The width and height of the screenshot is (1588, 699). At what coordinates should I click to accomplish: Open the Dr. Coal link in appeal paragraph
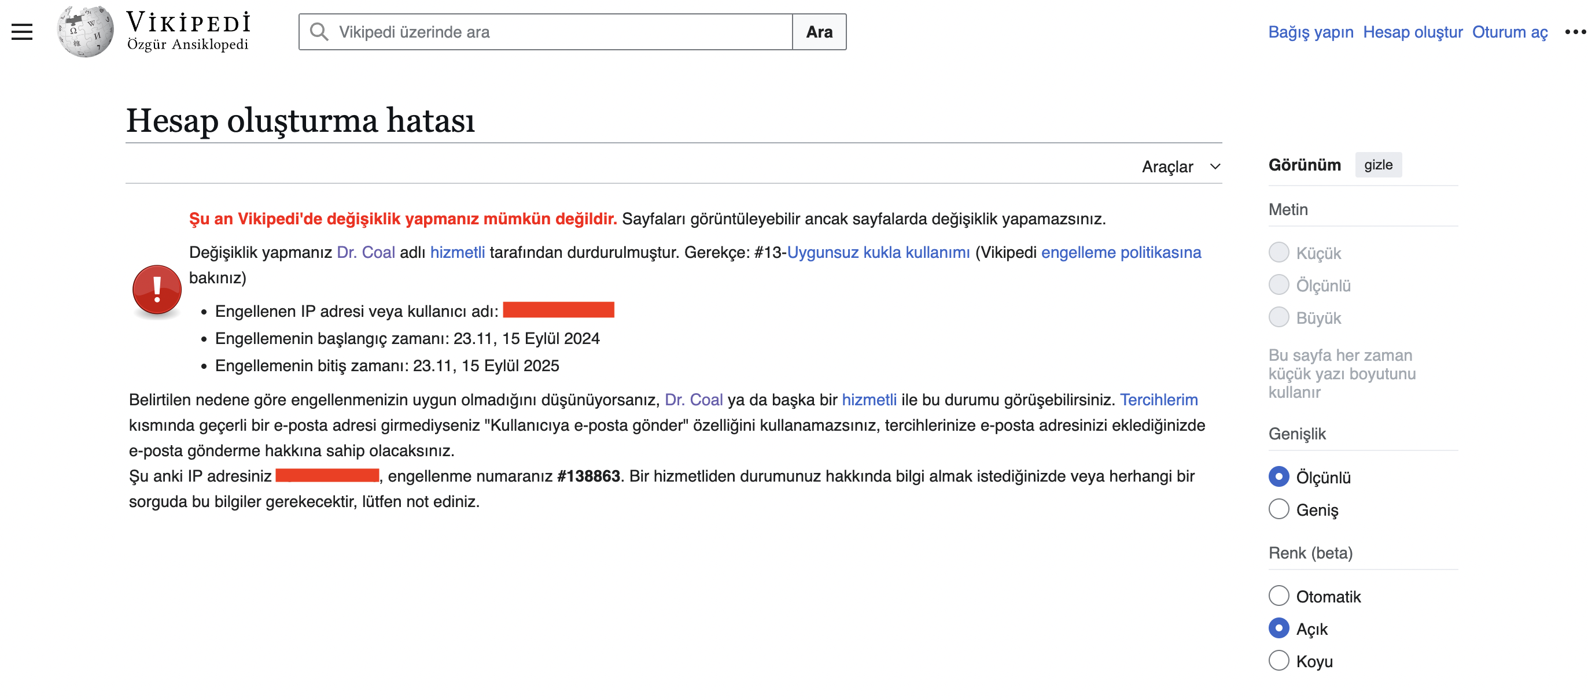694,400
